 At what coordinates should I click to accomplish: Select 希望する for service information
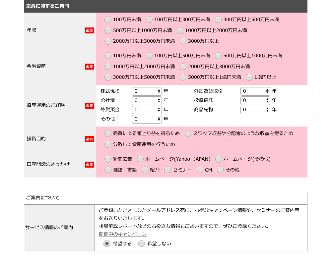click(x=107, y=244)
